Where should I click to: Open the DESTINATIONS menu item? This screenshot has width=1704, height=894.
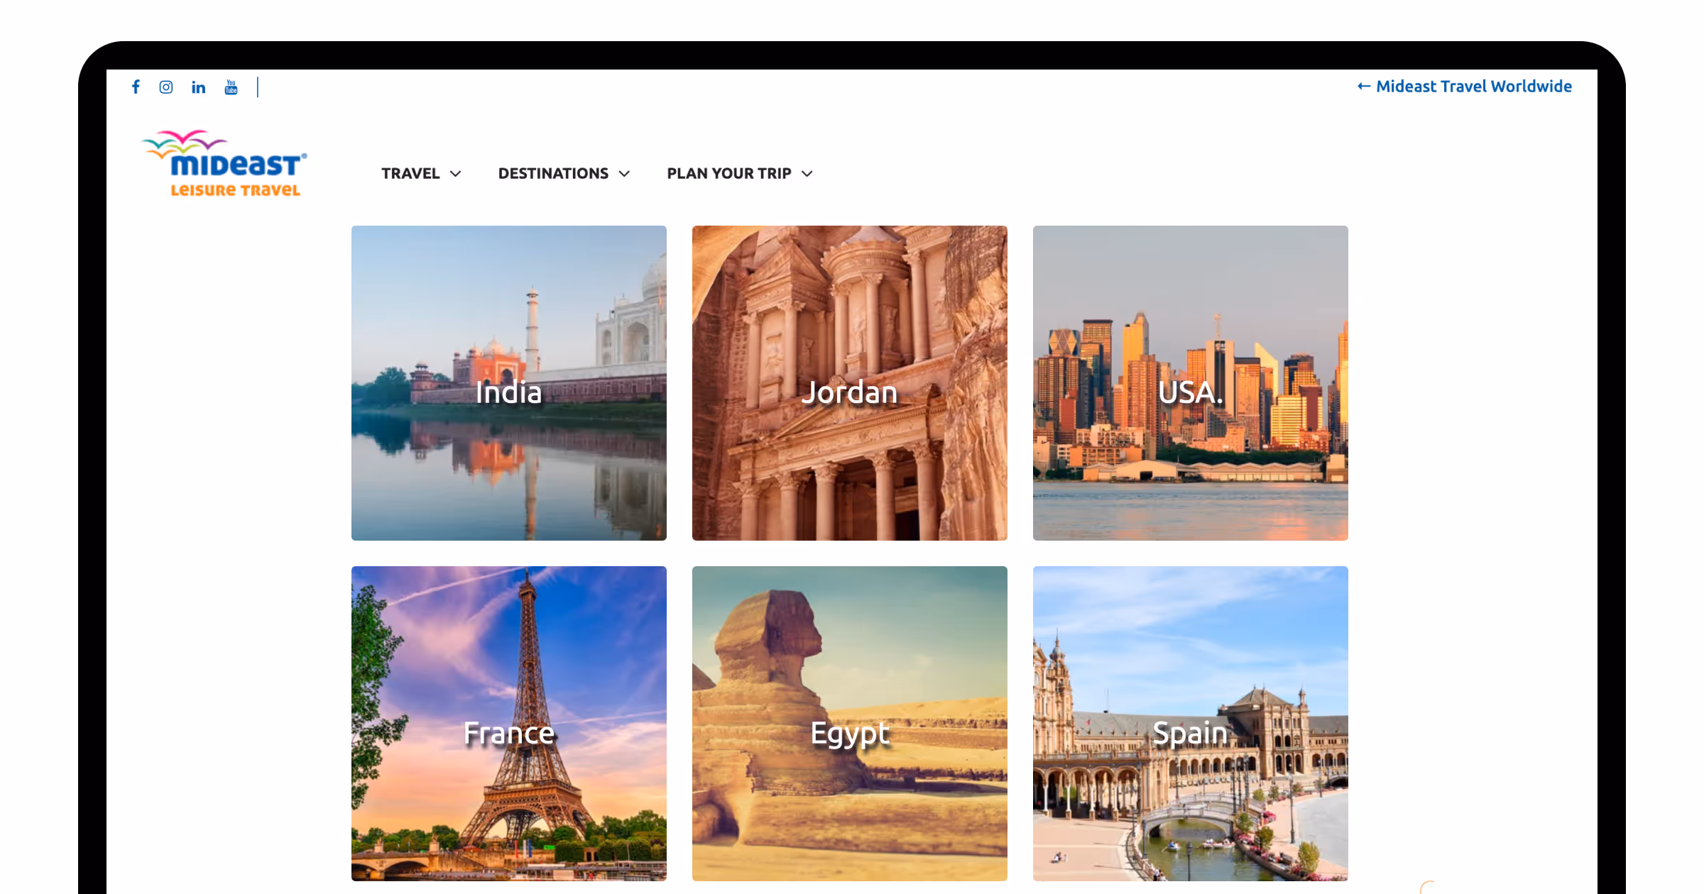pyautogui.click(x=553, y=173)
